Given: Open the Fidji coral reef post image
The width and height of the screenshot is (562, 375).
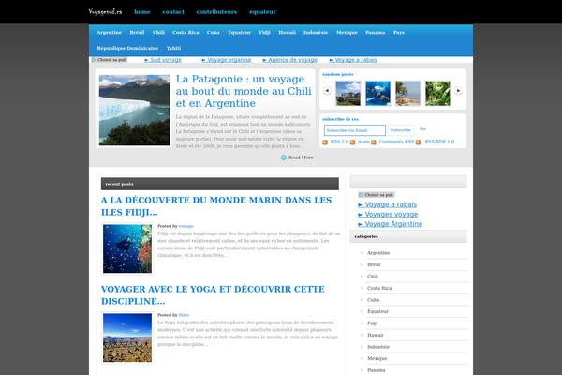Looking at the screenshot, I should pos(127,248).
